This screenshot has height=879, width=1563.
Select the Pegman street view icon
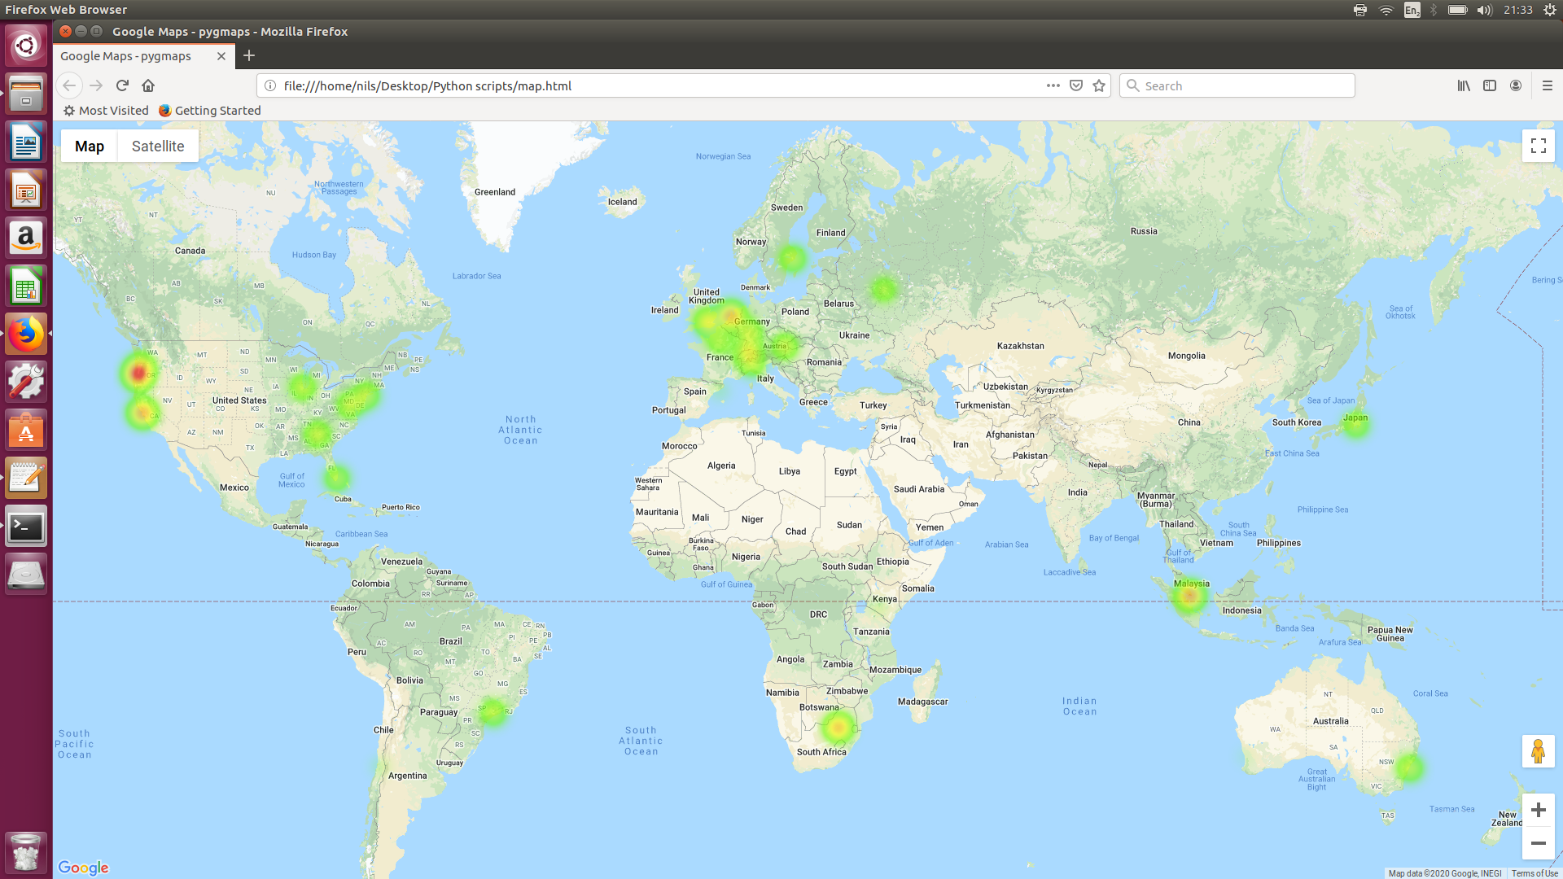pos(1539,751)
